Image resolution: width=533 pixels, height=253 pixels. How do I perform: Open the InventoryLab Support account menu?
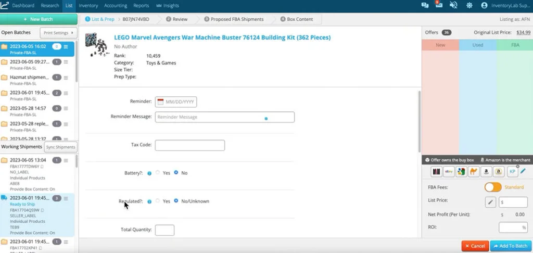click(x=505, y=6)
